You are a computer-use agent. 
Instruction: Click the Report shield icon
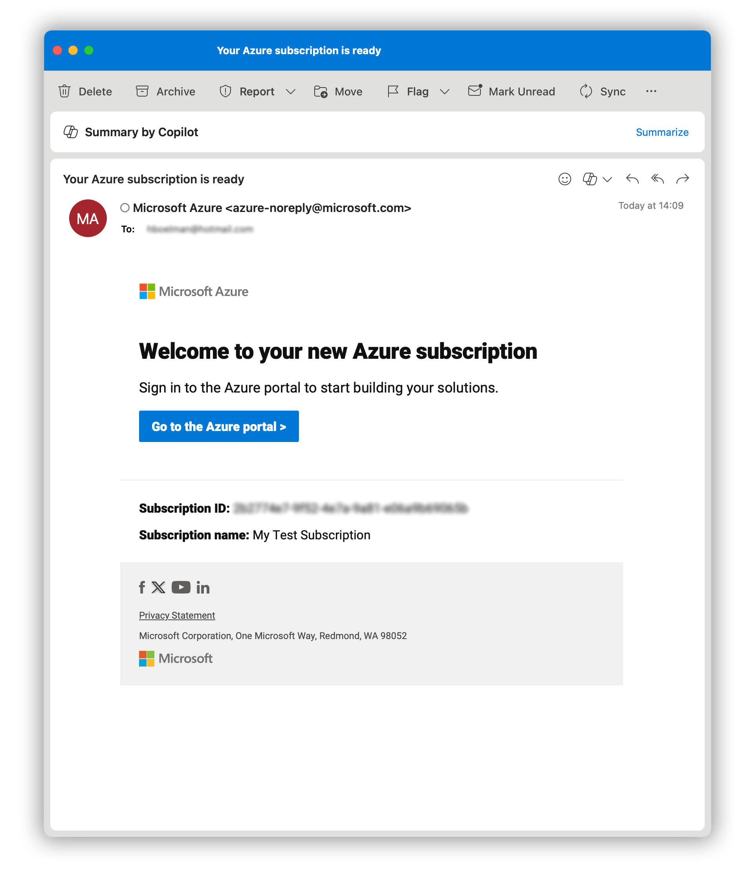click(x=225, y=91)
